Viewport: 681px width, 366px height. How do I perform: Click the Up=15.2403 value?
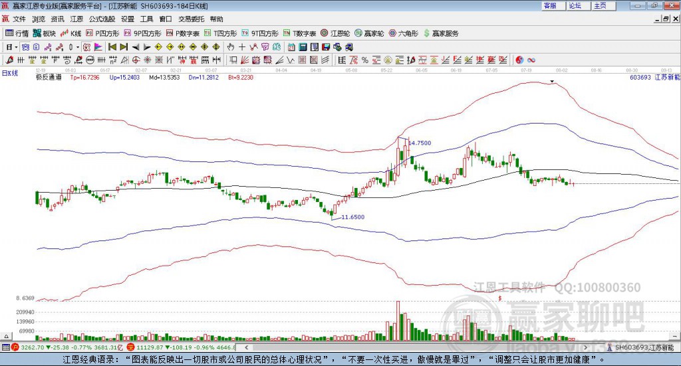click(x=124, y=77)
